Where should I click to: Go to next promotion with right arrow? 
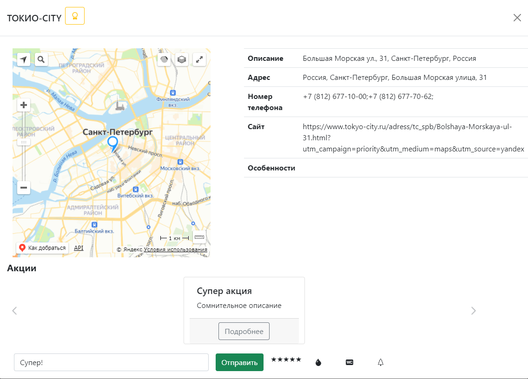(474, 311)
